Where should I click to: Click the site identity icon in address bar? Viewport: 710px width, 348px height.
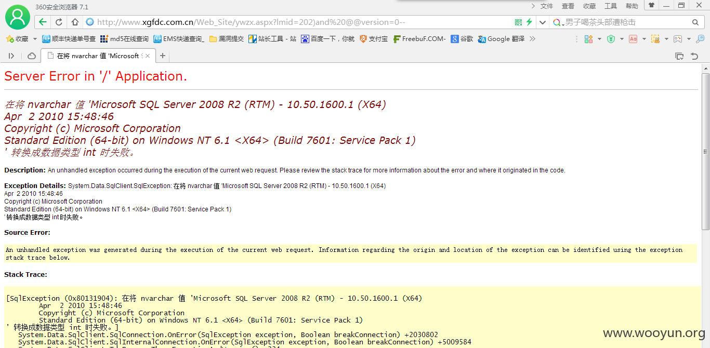(x=89, y=22)
